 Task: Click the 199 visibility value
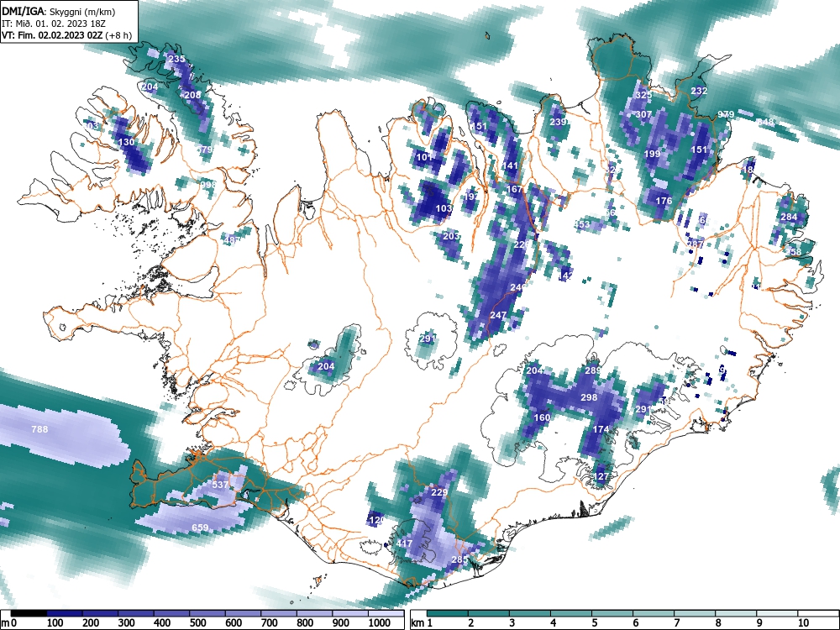[x=652, y=153]
